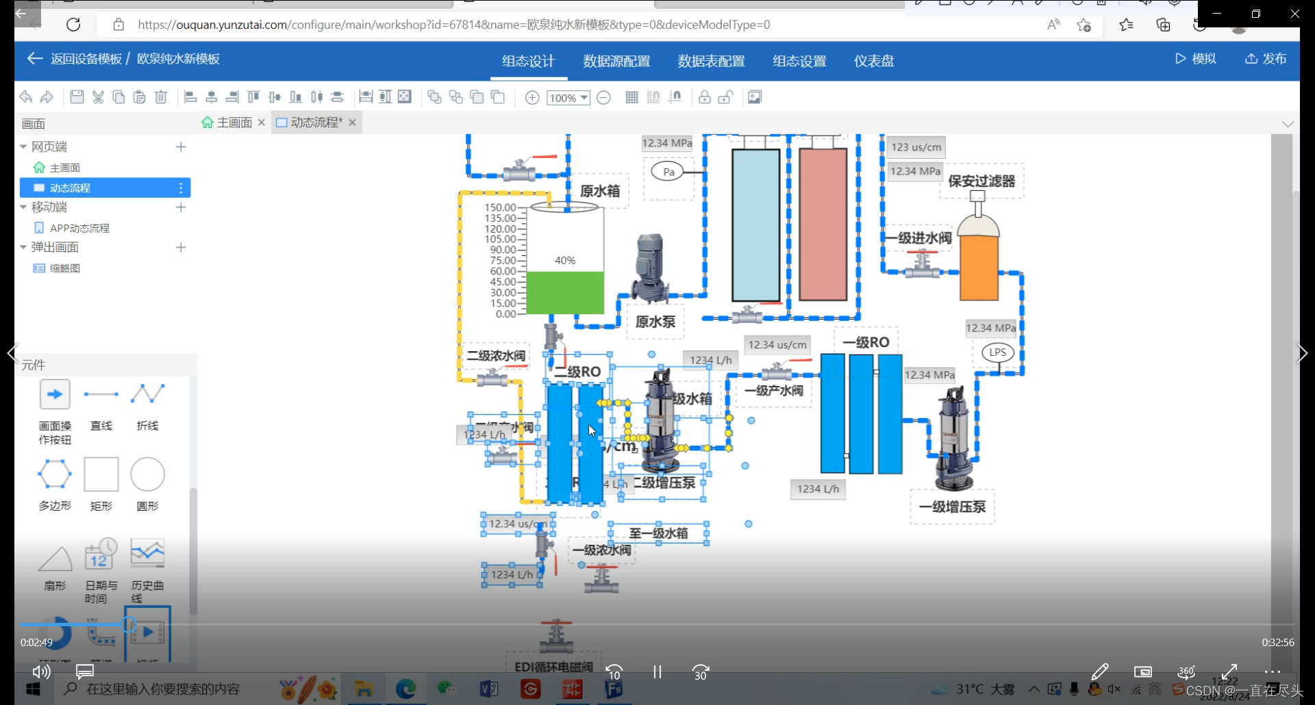The image size is (1315, 705).
Task: Add a page under 移动端
Action: tap(181, 207)
